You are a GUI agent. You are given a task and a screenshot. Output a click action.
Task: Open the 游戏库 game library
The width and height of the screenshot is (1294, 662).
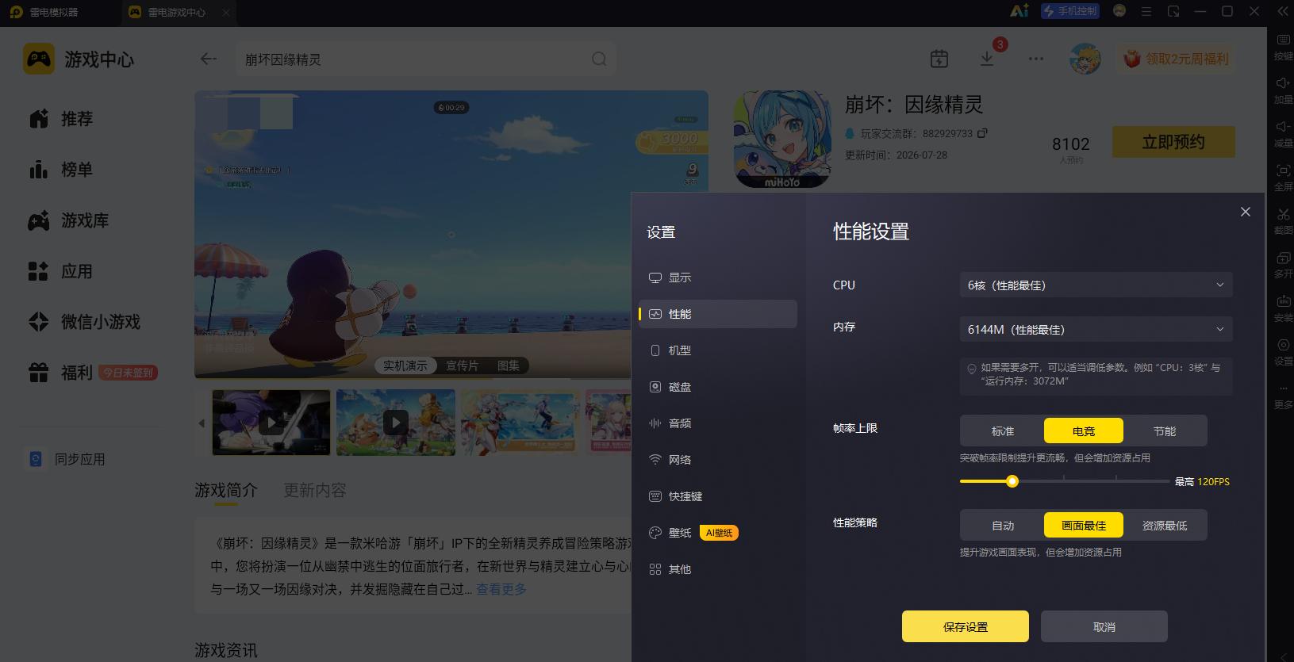(x=68, y=220)
